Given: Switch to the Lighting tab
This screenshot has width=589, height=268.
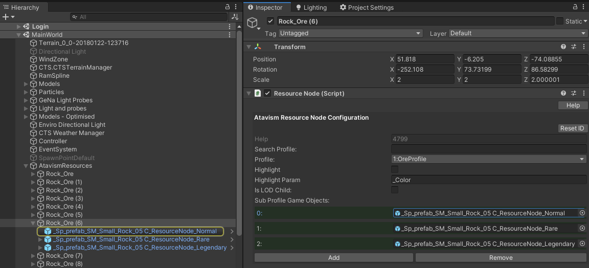Looking at the screenshot, I should pos(311,8).
